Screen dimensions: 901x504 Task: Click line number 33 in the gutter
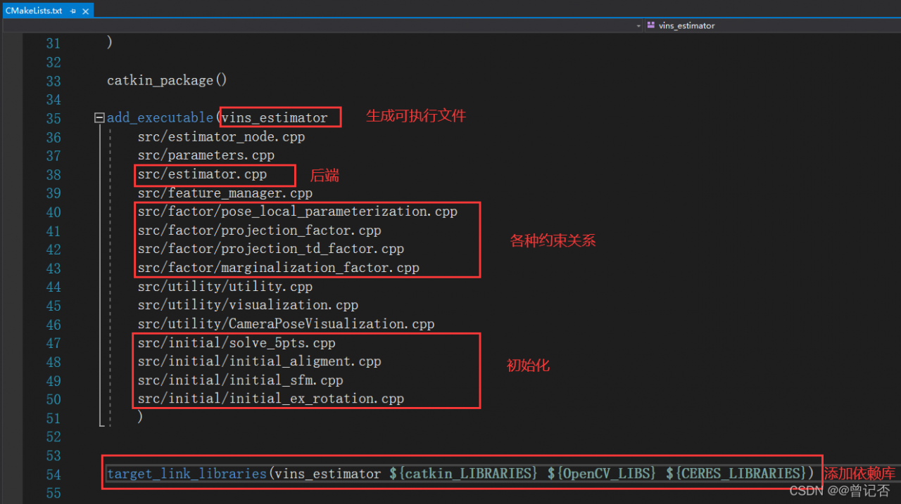(53, 81)
